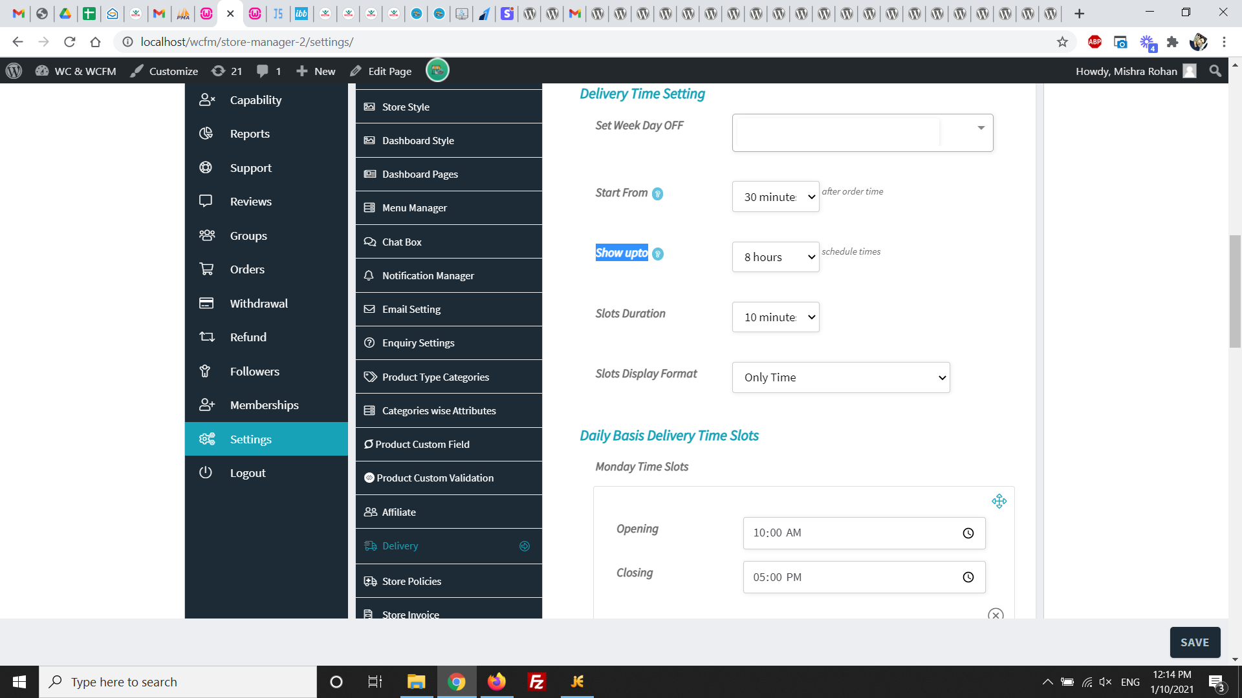Click the Settings gears icon
Viewport: 1242px width, 698px height.
click(206, 439)
